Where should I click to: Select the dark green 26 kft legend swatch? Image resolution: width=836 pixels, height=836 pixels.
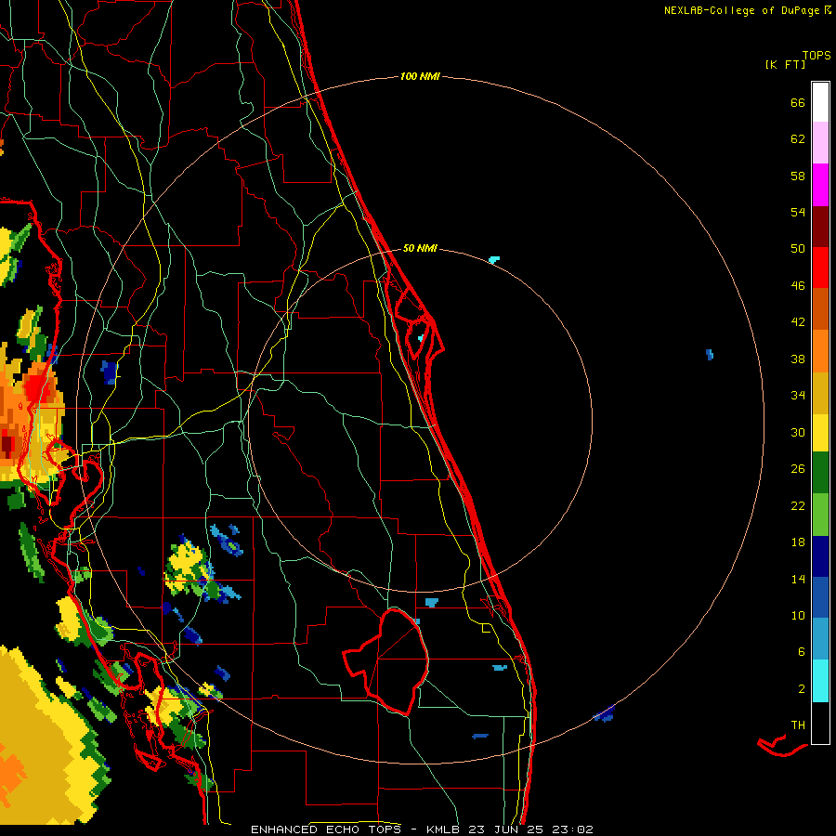click(x=820, y=473)
